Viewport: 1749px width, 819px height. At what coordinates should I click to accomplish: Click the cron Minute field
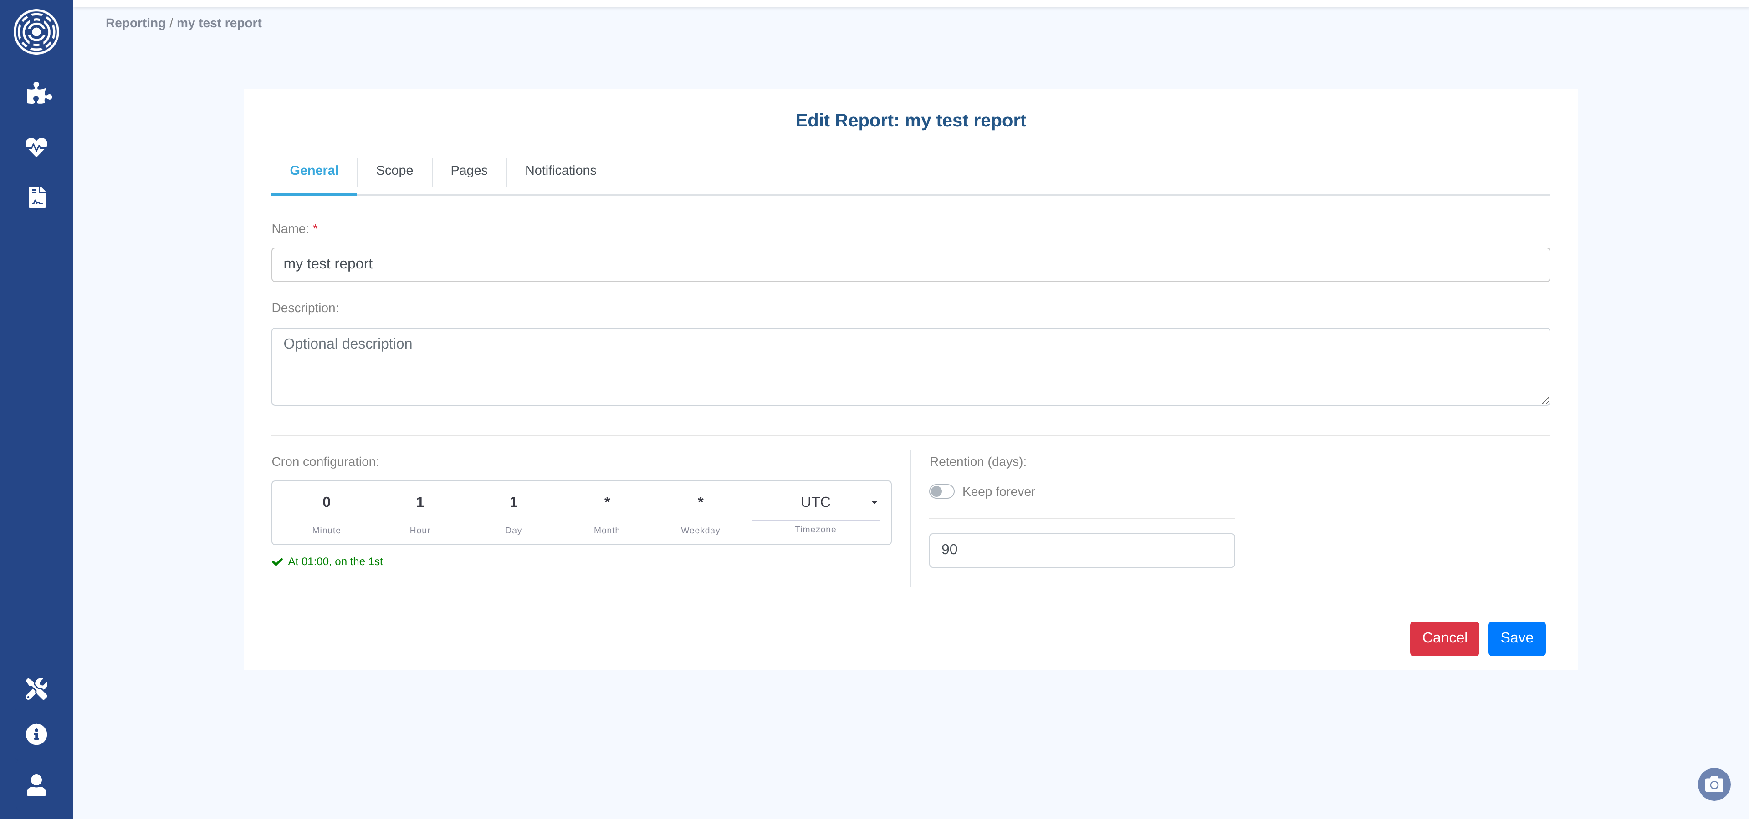pyautogui.click(x=326, y=502)
